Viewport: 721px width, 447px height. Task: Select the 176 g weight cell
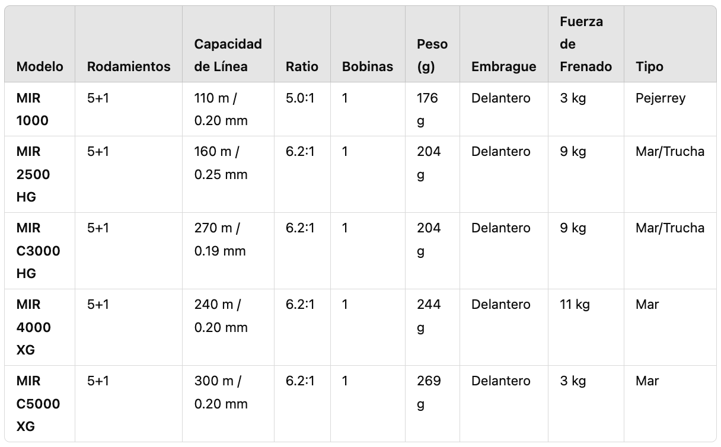tap(427, 109)
